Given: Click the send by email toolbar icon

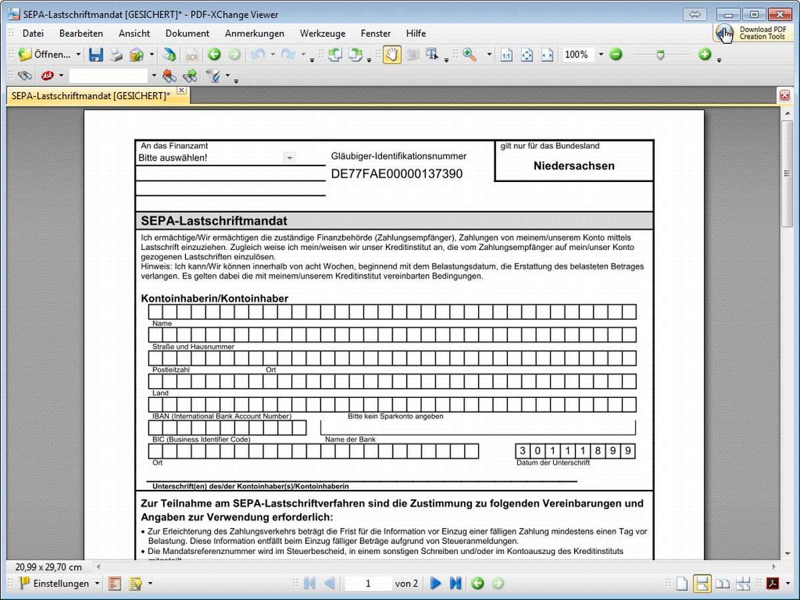Looking at the screenshot, I should tap(137, 55).
